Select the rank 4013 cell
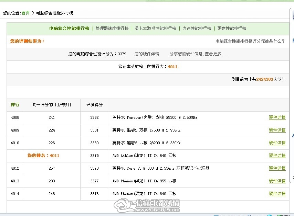 15,181
